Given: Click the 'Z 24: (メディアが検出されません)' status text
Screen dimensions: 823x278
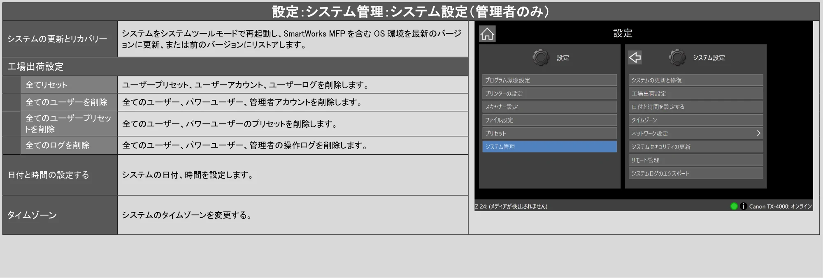Looking at the screenshot, I should (511, 206).
